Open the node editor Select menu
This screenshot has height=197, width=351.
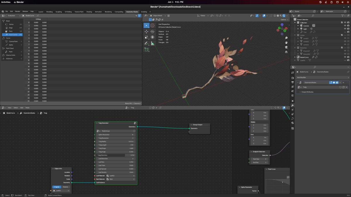(16, 108)
